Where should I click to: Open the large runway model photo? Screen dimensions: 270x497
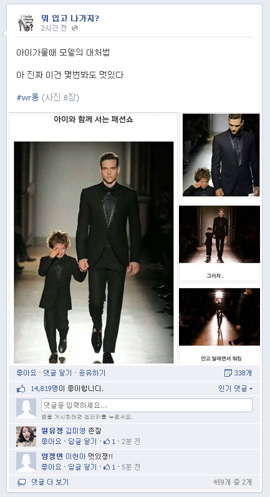point(94,253)
